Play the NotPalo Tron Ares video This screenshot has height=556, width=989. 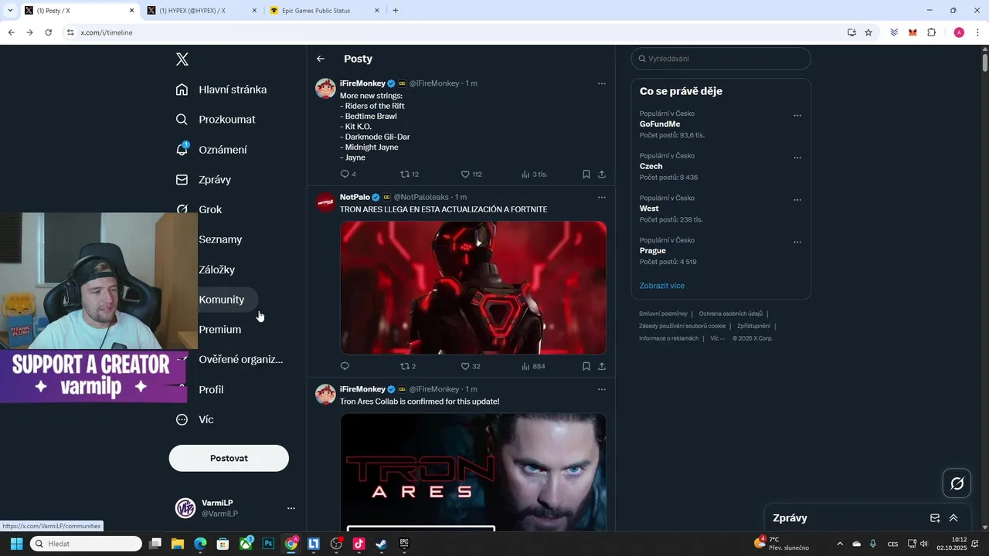click(474, 287)
